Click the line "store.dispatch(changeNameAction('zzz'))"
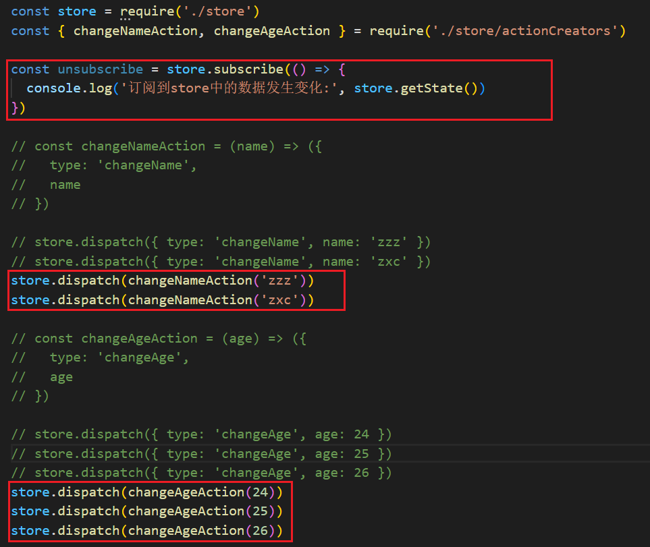Viewport: 650px width, 547px height. 163,281
